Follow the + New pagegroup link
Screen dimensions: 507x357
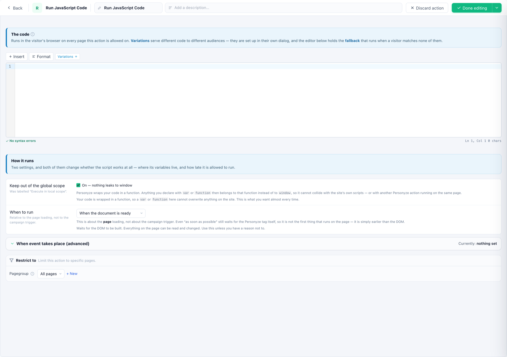coord(72,274)
